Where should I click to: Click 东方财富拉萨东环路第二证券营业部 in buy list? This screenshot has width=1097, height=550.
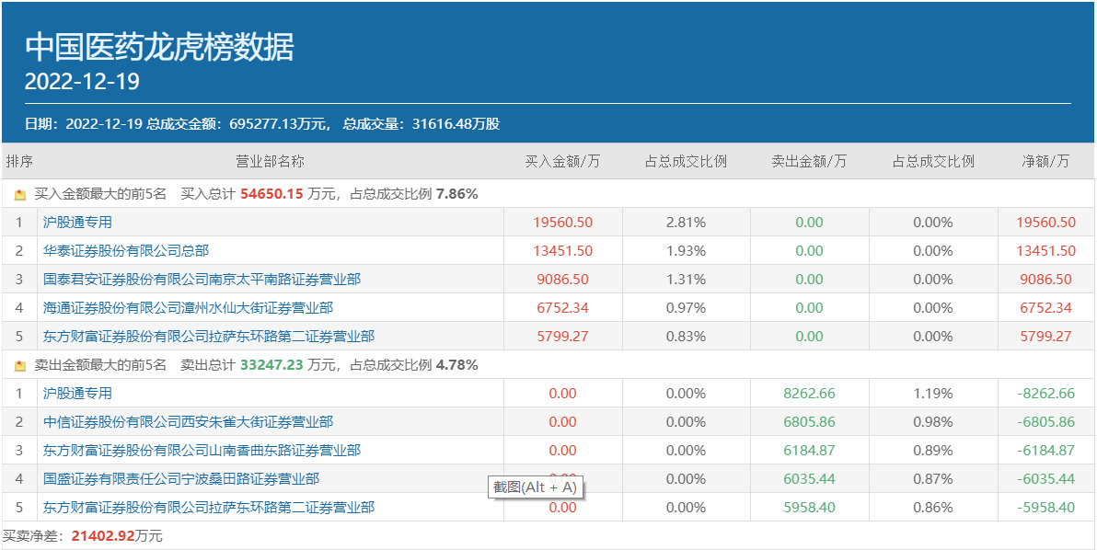pyautogui.click(x=209, y=337)
